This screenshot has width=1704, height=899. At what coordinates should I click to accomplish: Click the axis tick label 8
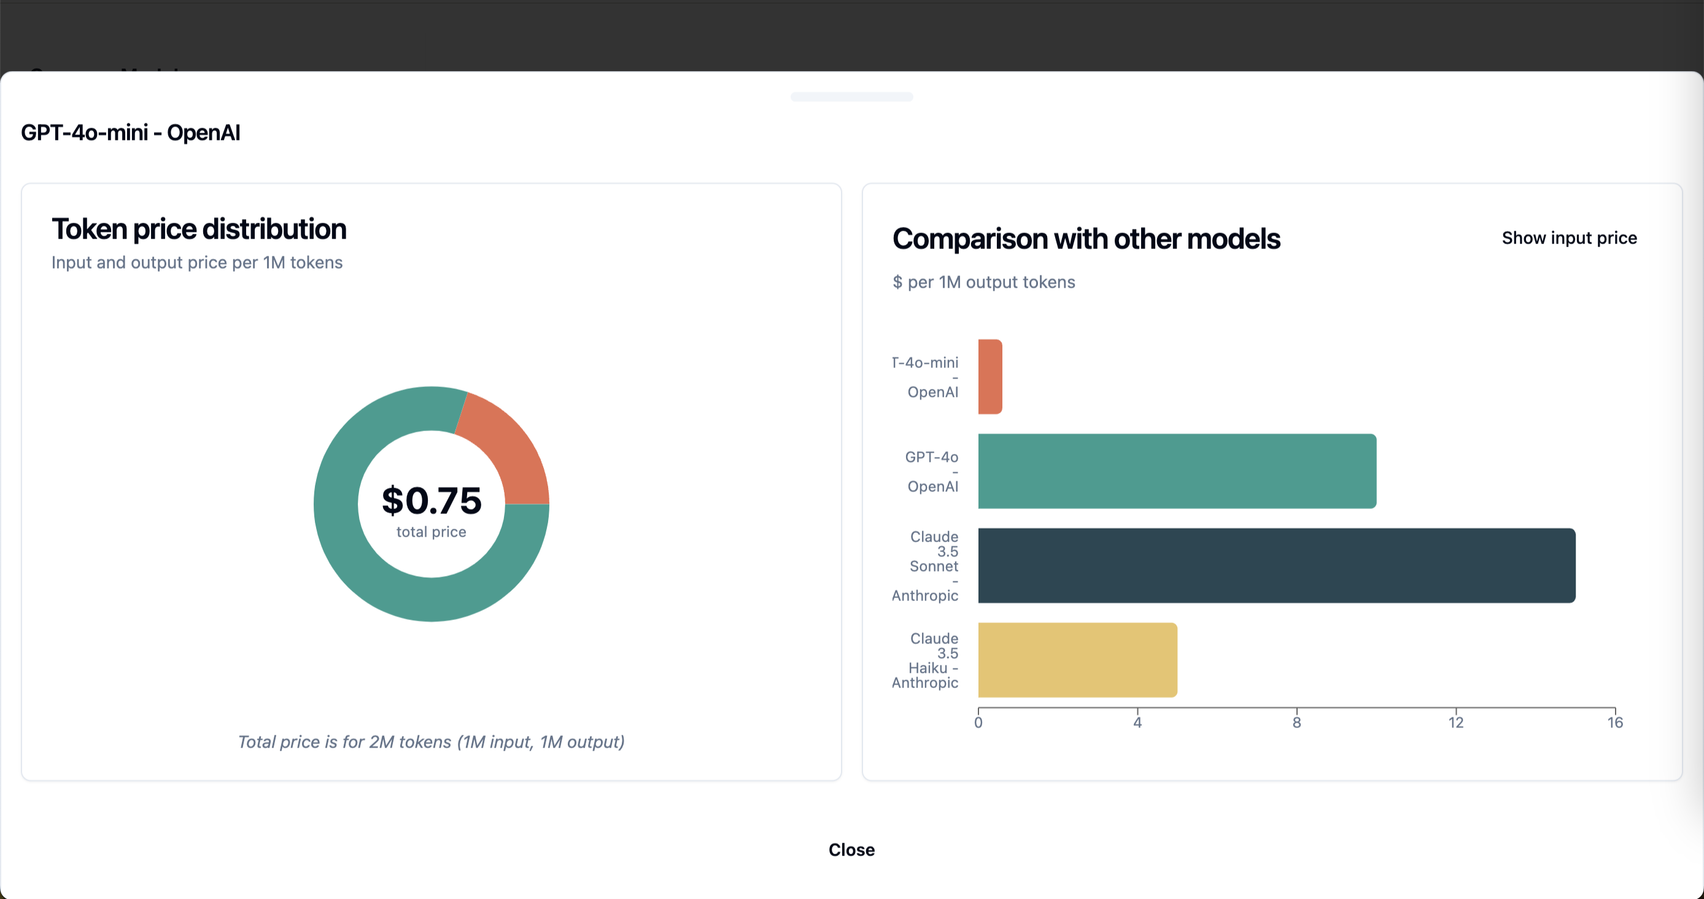pyautogui.click(x=1296, y=722)
